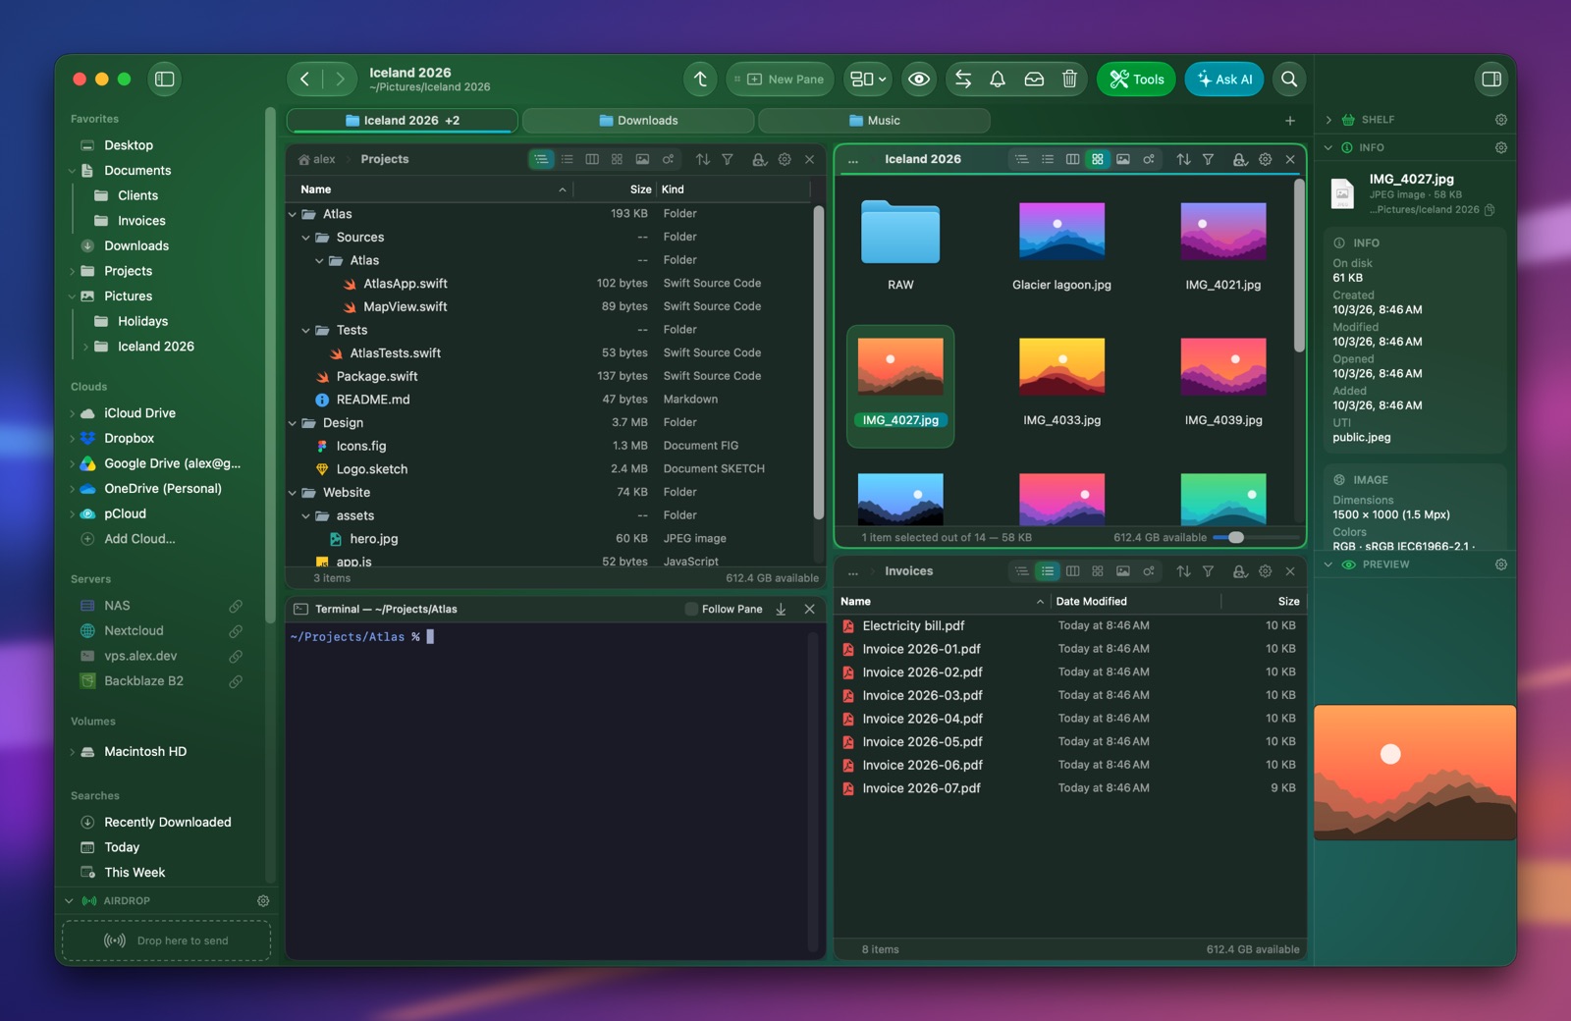This screenshot has width=1571, height=1021.
Task: Expand the SHELF section
Action: [x=1328, y=120]
